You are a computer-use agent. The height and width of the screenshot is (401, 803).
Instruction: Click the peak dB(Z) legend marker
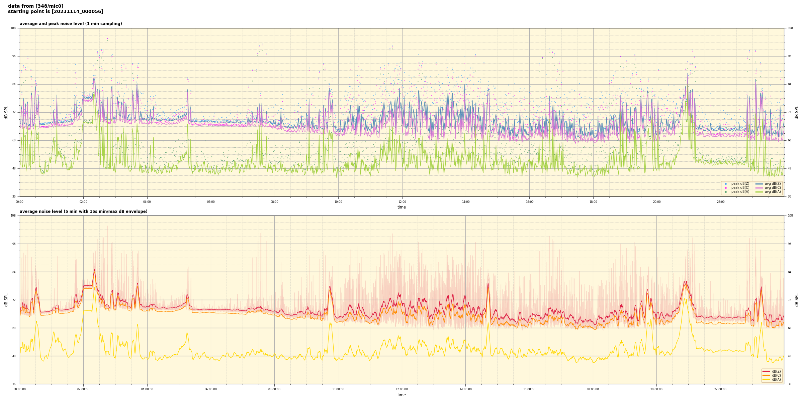pyautogui.click(x=726, y=184)
